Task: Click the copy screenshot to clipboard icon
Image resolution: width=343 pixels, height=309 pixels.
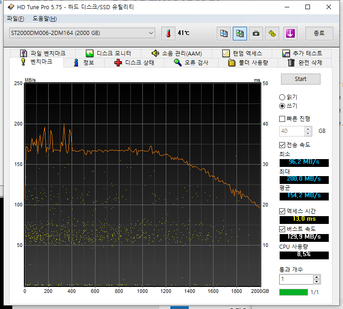Action: click(240, 34)
